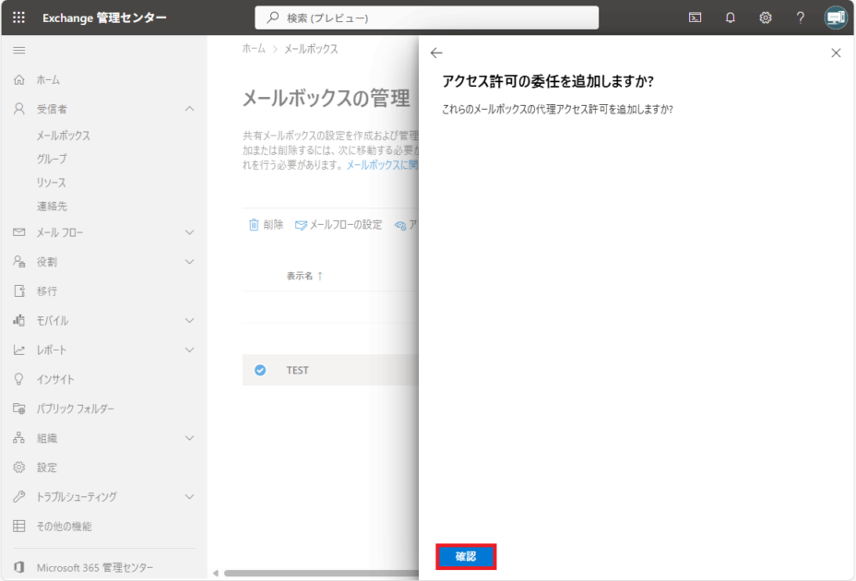Screen dimensions: 856x581
Task: Expand the メール フロー section chevron
Action: point(189,232)
